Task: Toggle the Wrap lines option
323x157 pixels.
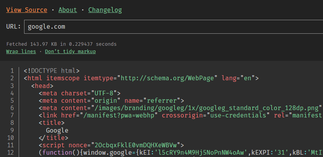Action: [x=21, y=52]
